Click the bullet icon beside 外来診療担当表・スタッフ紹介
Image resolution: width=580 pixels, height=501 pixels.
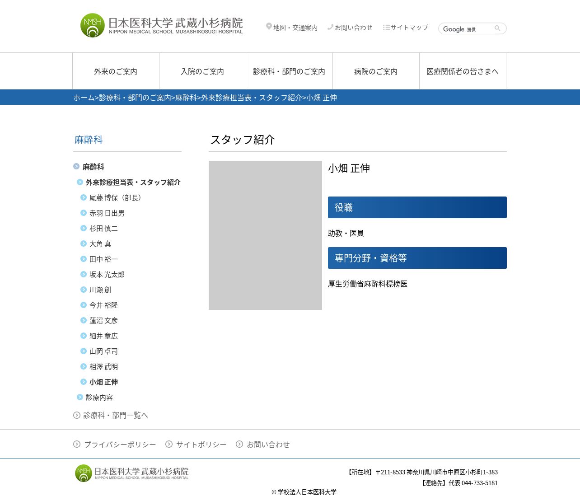[80, 182]
